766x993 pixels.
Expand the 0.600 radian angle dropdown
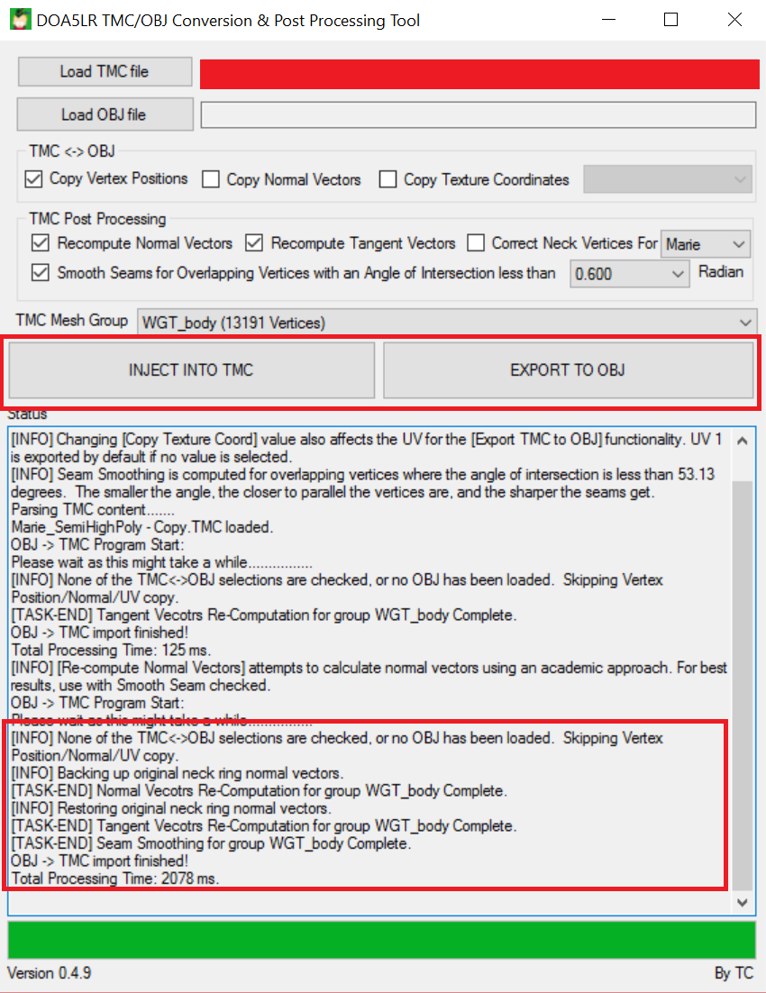(x=630, y=274)
